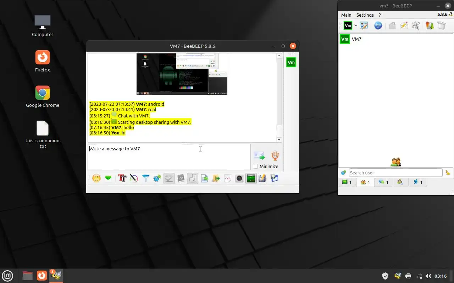Image resolution: width=454 pixels, height=283 pixels.
Task: Open the font color palette pen icon
Action: click(x=134, y=178)
